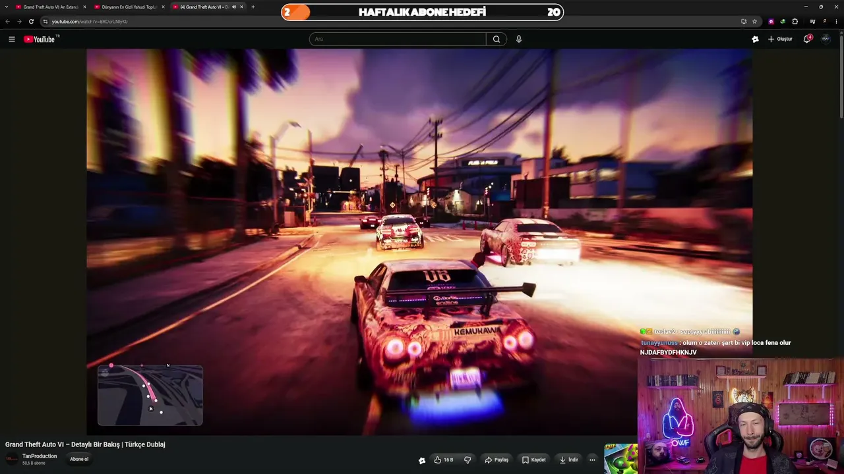The height and width of the screenshot is (474, 844).
Task: Close the 'Dünyanın En Gizli Yahudi' tab
Action: [163, 7]
